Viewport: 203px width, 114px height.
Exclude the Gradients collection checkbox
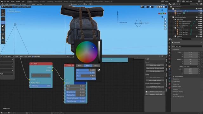point(197,36)
